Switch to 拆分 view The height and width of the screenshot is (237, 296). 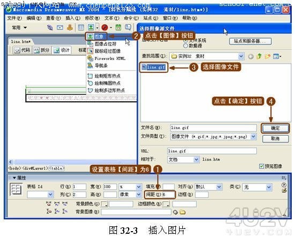click(x=42, y=50)
